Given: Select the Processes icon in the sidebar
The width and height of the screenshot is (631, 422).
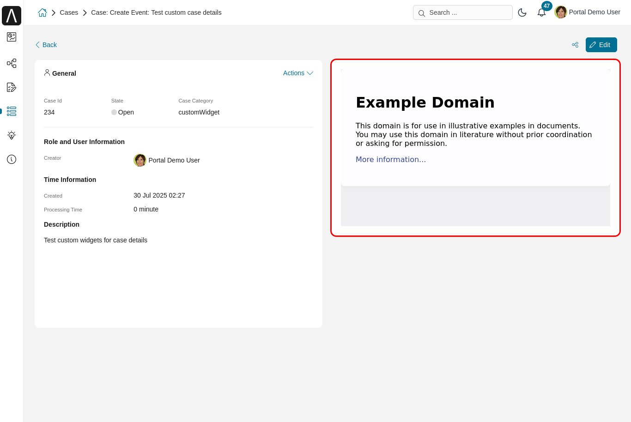Looking at the screenshot, I should click(x=12, y=63).
